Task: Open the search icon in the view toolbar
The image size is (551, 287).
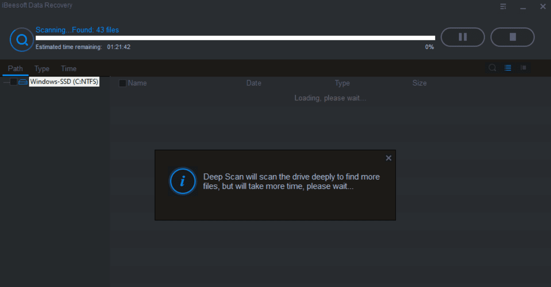Action: [x=492, y=68]
